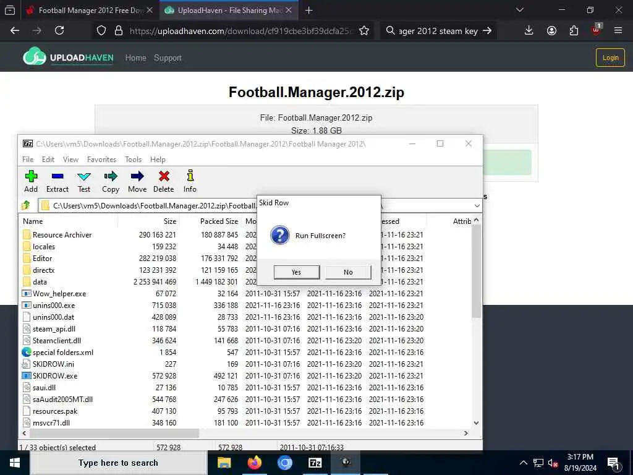Click the horizontal scrollbar thumb in 7-Zip
633x475 pixels.
point(114,433)
